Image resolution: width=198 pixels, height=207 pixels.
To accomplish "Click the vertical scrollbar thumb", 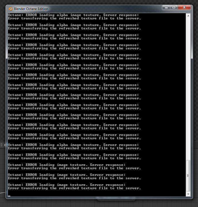I will tap(188, 176).
